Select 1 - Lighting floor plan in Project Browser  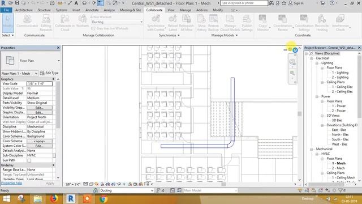click(x=340, y=73)
